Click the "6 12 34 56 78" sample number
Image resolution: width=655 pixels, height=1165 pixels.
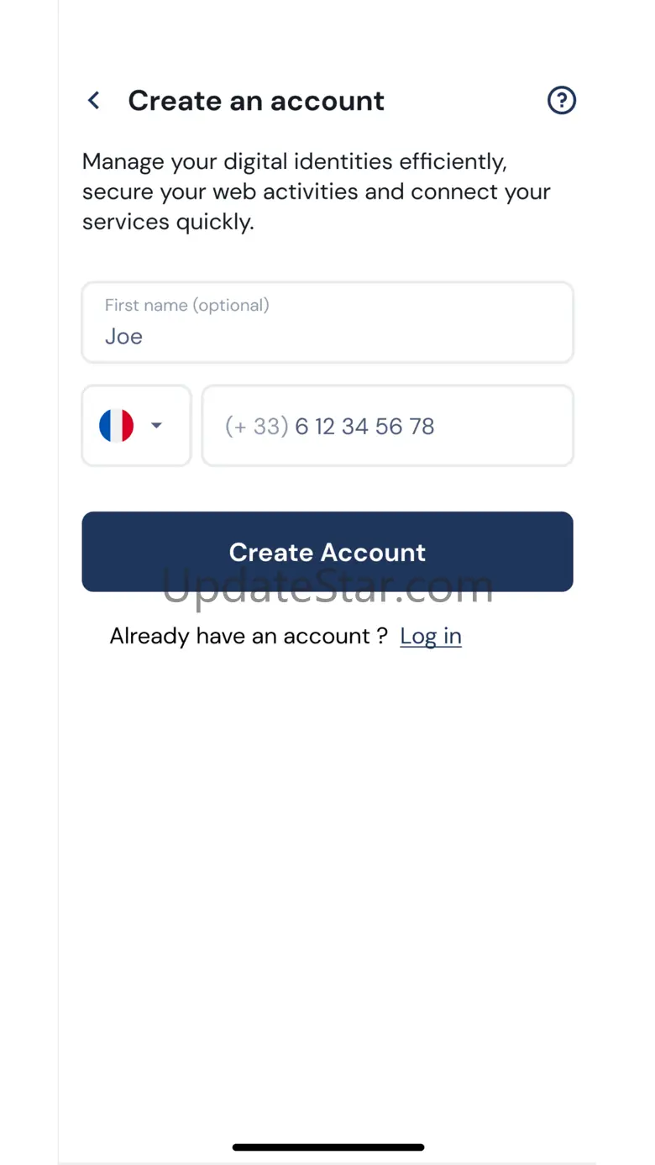pos(364,427)
